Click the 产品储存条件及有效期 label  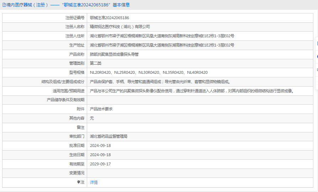tap(65, 100)
